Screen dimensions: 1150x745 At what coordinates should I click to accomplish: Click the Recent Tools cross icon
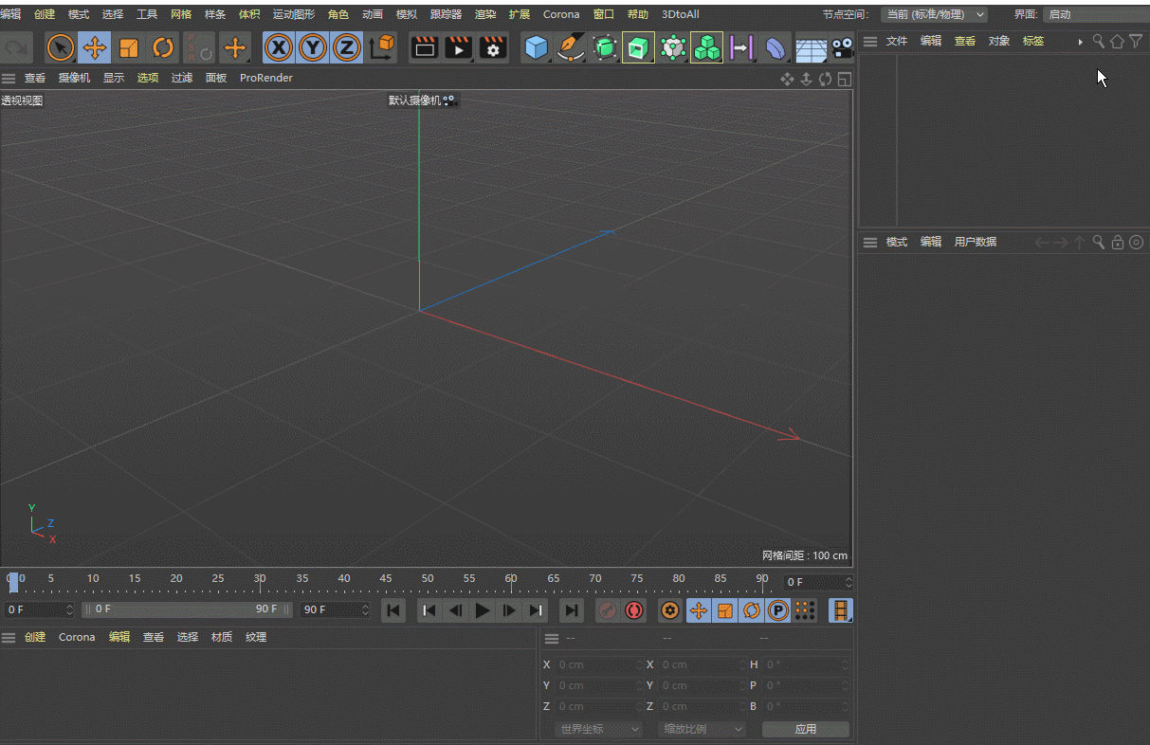[234, 47]
